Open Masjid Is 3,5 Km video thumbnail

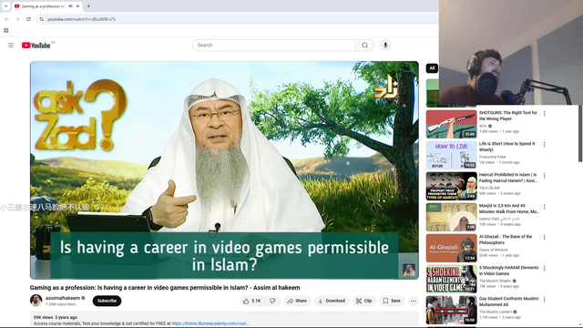point(452,217)
